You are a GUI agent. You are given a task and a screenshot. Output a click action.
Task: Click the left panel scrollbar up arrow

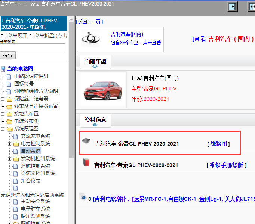coord(71,19)
